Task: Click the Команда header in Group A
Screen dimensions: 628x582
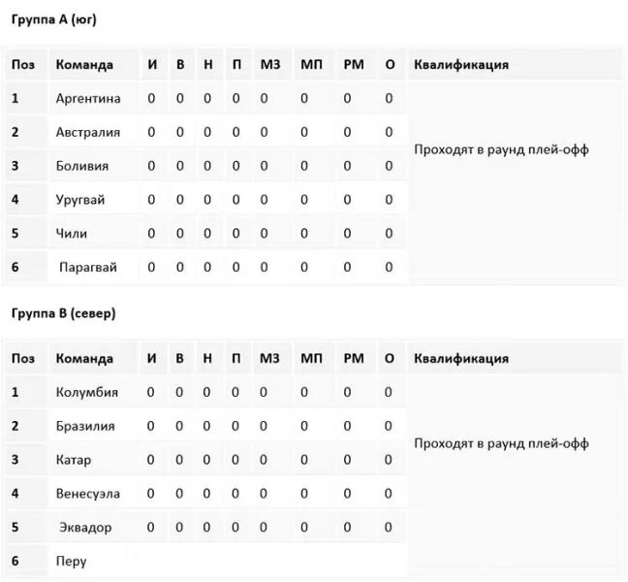Action: click(x=84, y=65)
